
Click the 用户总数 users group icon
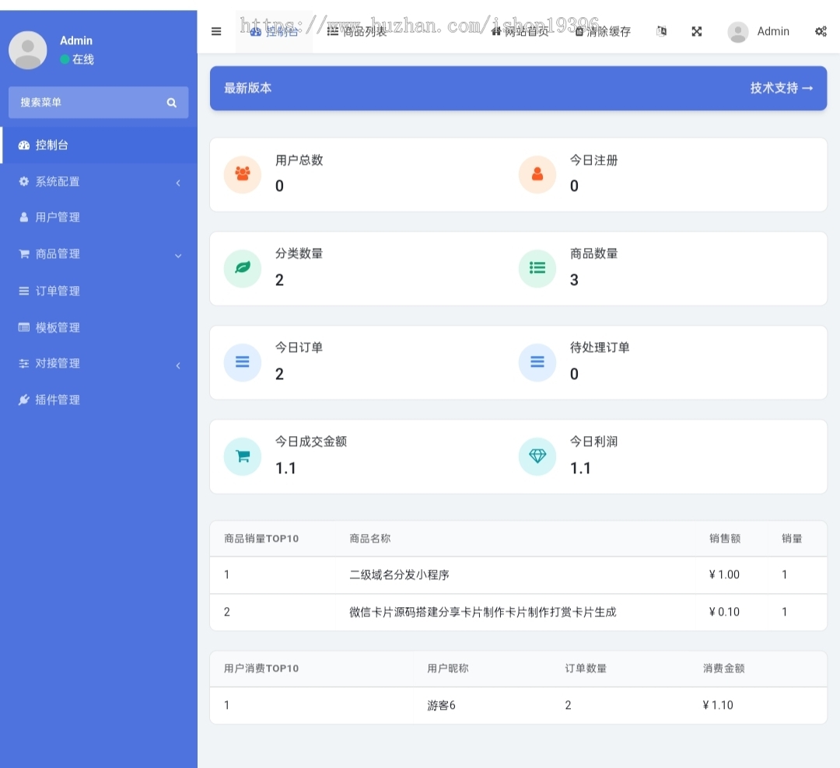pos(243,175)
